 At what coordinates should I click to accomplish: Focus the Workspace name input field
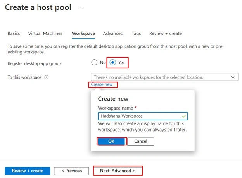pos(143,116)
